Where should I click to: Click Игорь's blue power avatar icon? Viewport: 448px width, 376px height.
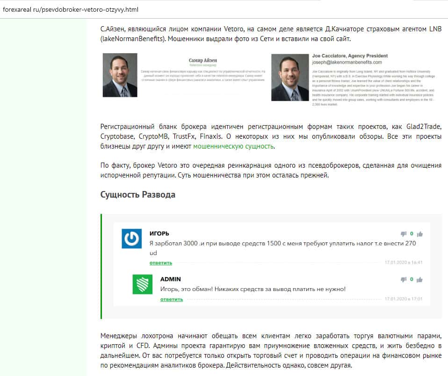point(132,239)
